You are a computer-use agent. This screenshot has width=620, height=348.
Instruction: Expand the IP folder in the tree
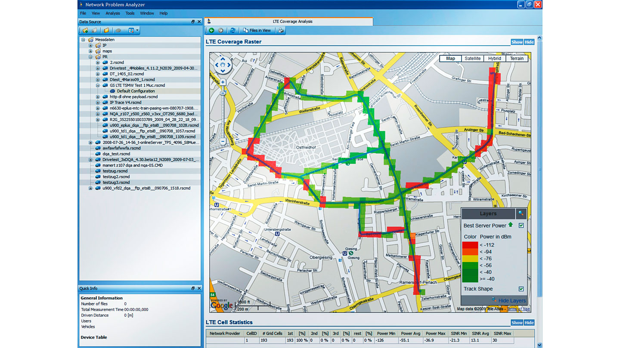[x=90, y=45]
